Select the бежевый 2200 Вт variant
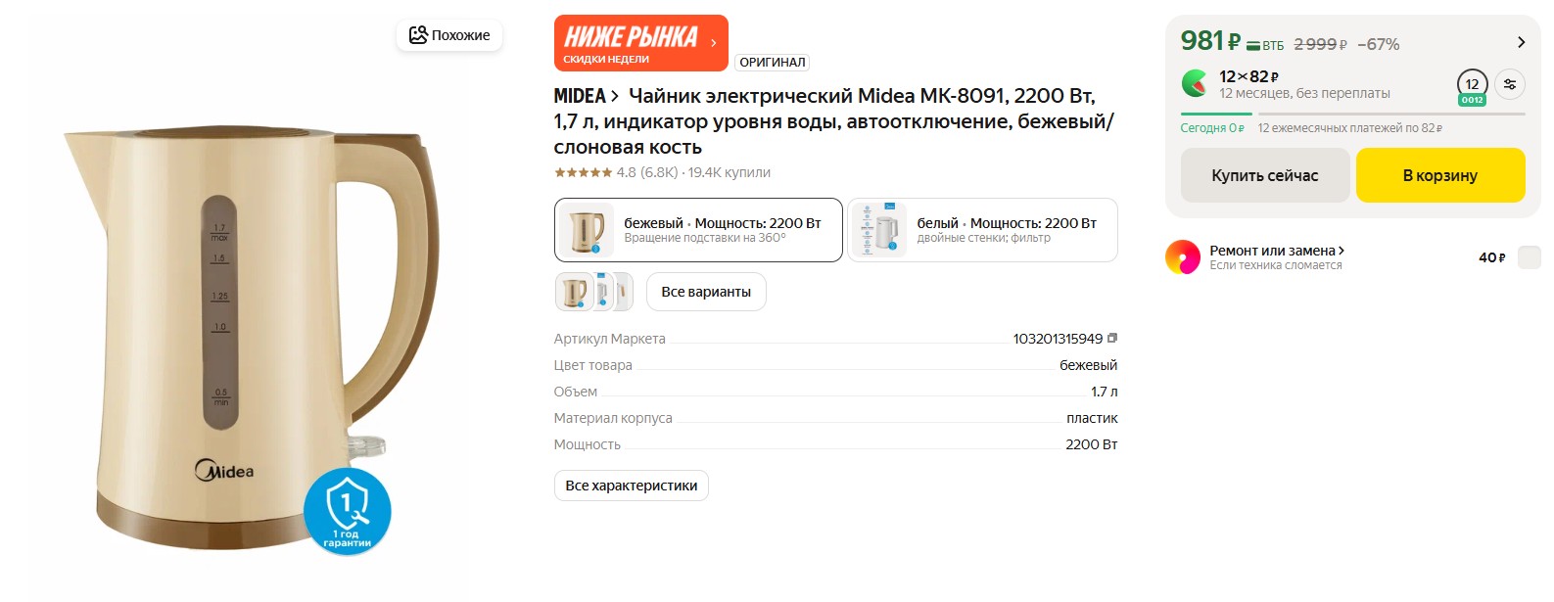The width and height of the screenshot is (1554, 602). pos(698,230)
